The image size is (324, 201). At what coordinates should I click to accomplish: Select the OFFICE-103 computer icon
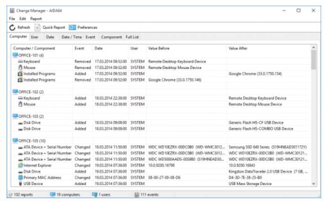(x=15, y=116)
